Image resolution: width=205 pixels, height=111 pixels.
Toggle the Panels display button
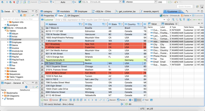tap(122, 100)
